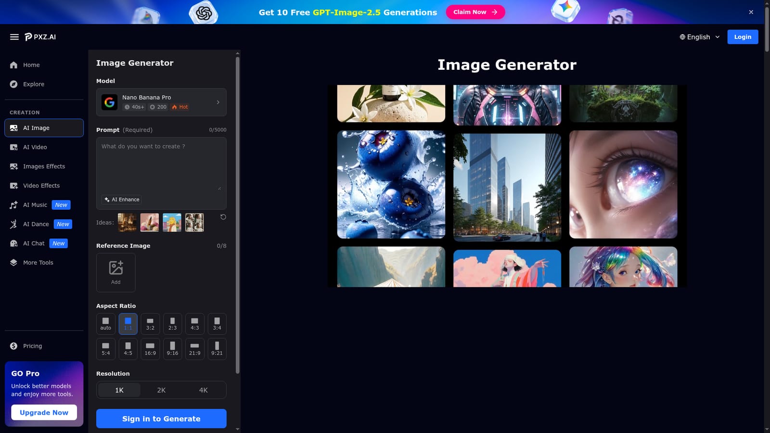This screenshot has height=433, width=770.
Task: Click the Pricing dollar icon
Action: [13, 346]
